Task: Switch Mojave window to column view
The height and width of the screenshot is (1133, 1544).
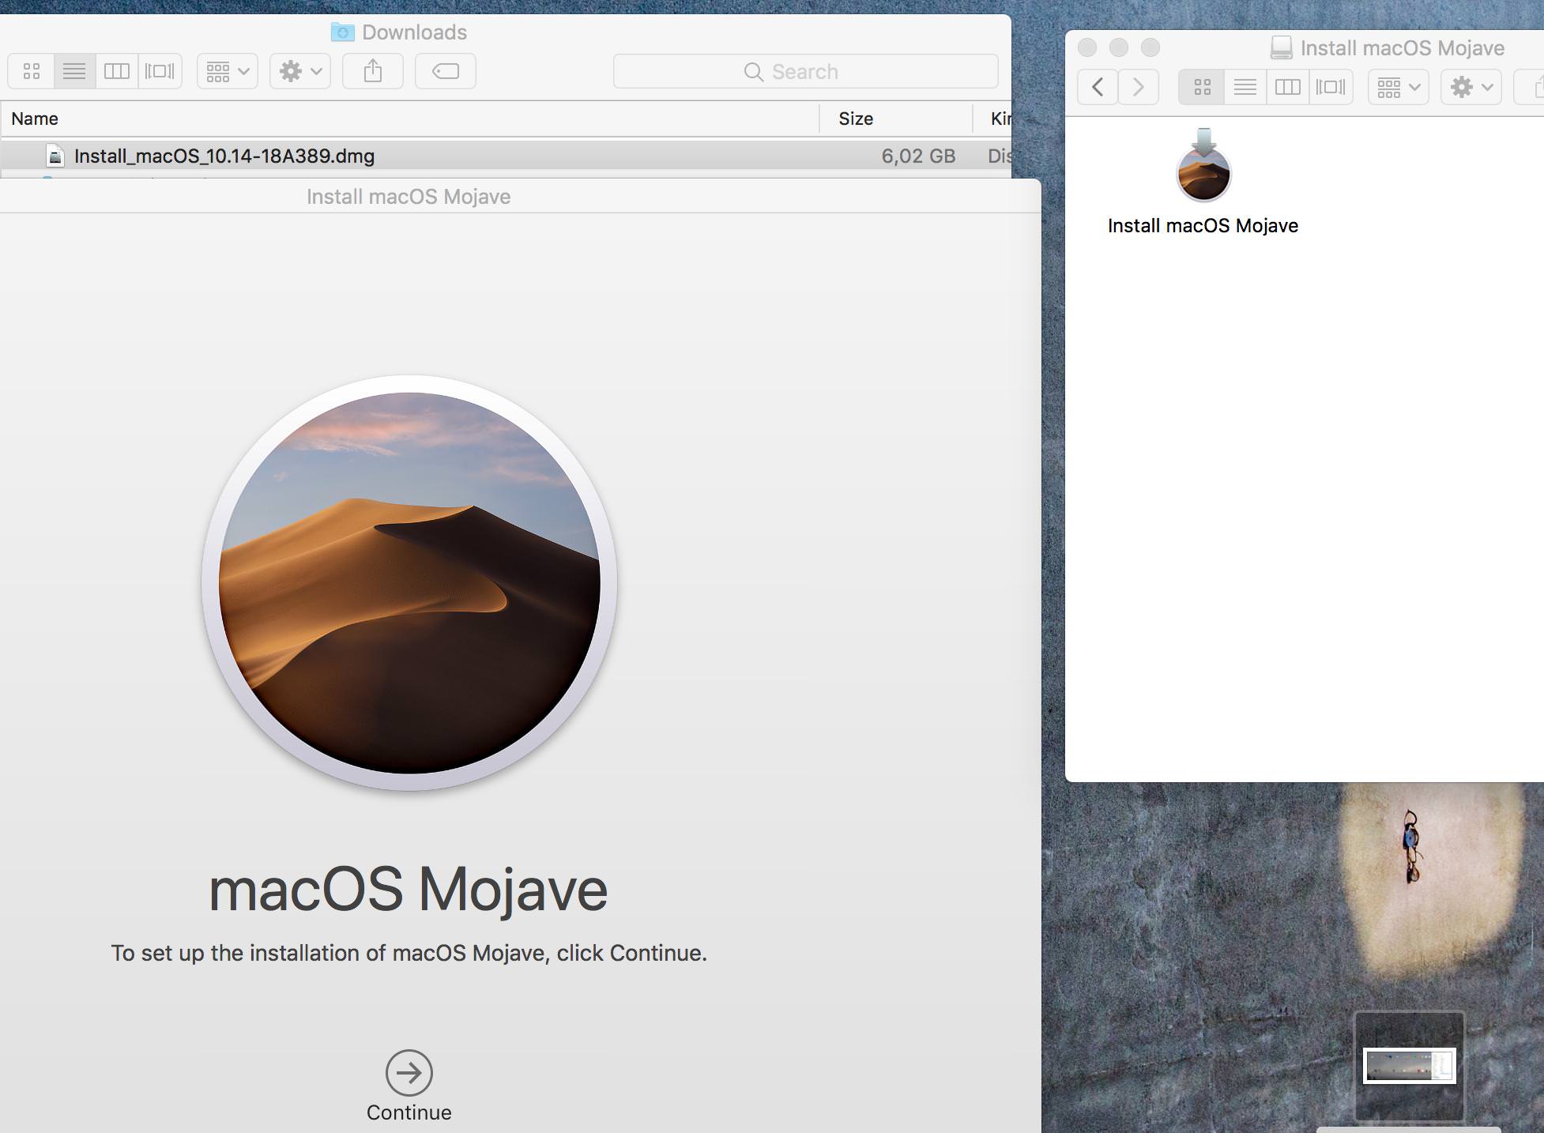Action: click(1288, 87)
